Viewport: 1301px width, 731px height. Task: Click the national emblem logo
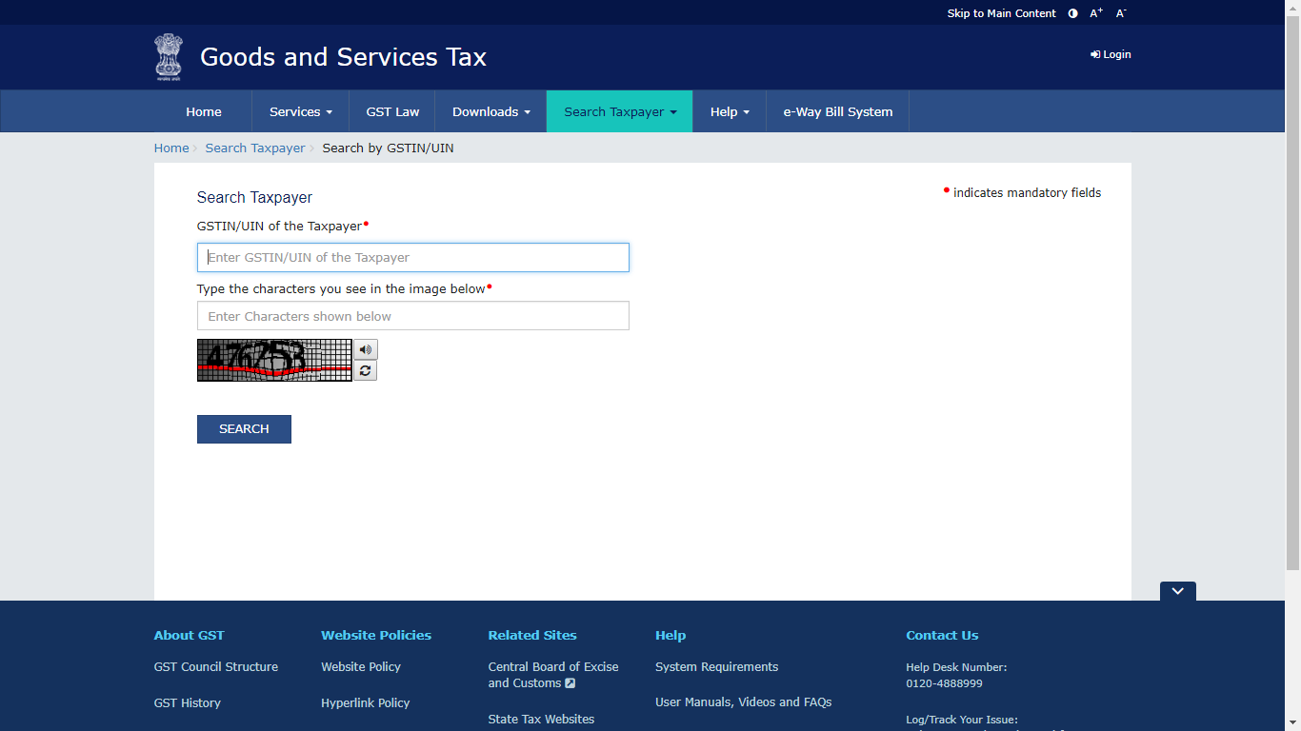(x=169, y=56)
